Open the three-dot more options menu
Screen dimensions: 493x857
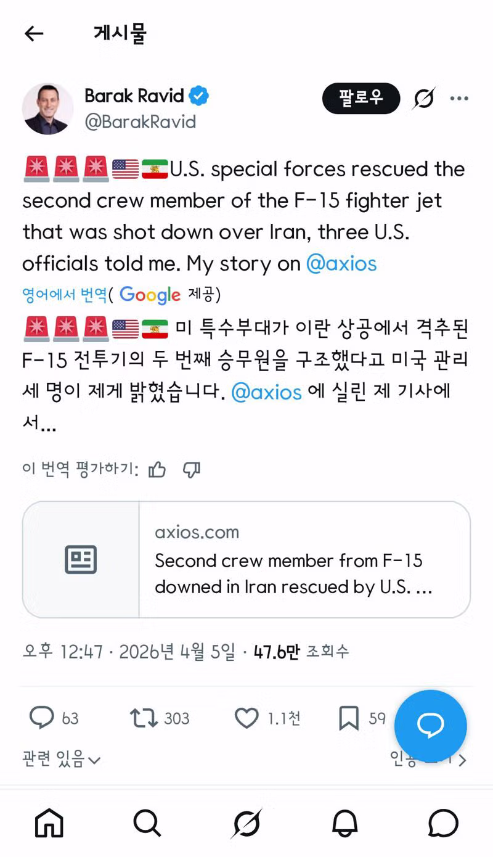[x=459, y=98]
